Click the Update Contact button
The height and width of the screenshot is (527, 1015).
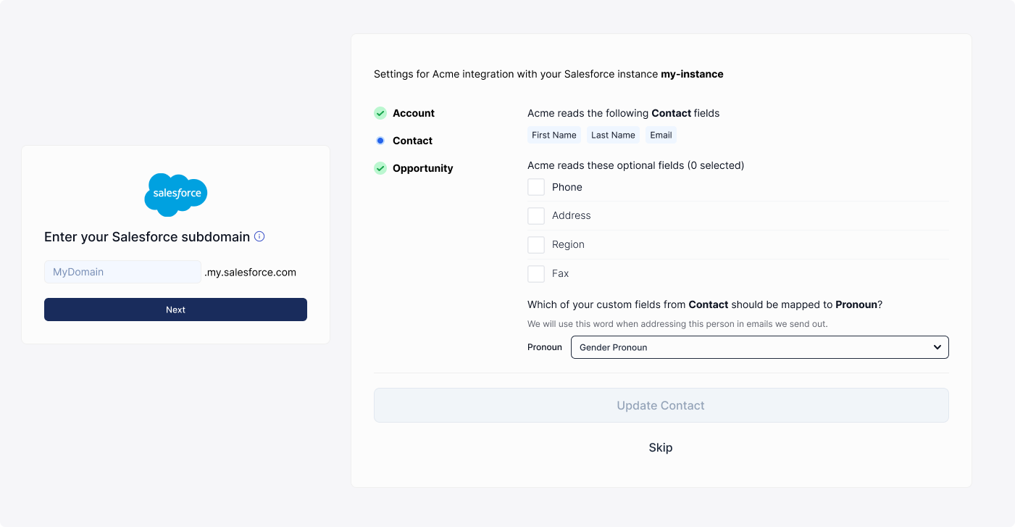point(661,405)
